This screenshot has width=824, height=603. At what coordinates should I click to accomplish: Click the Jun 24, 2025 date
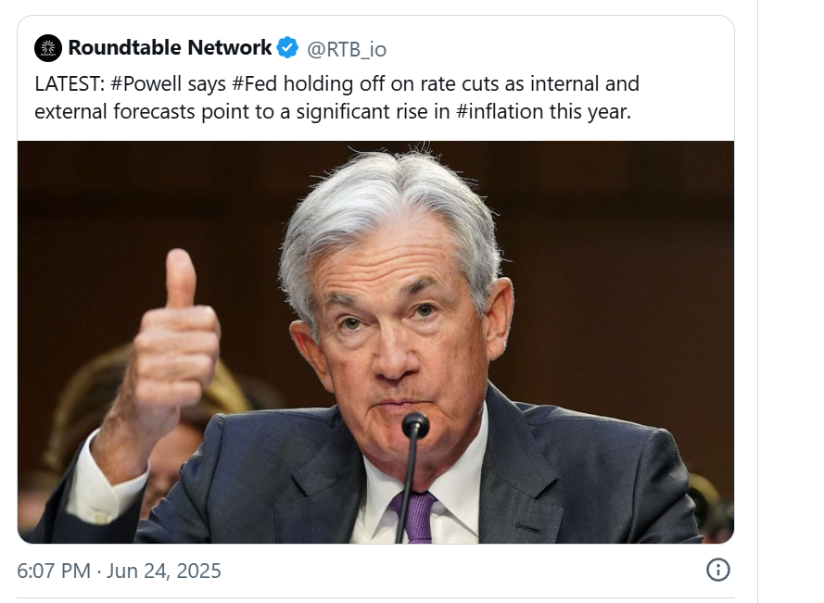point(164,570)
